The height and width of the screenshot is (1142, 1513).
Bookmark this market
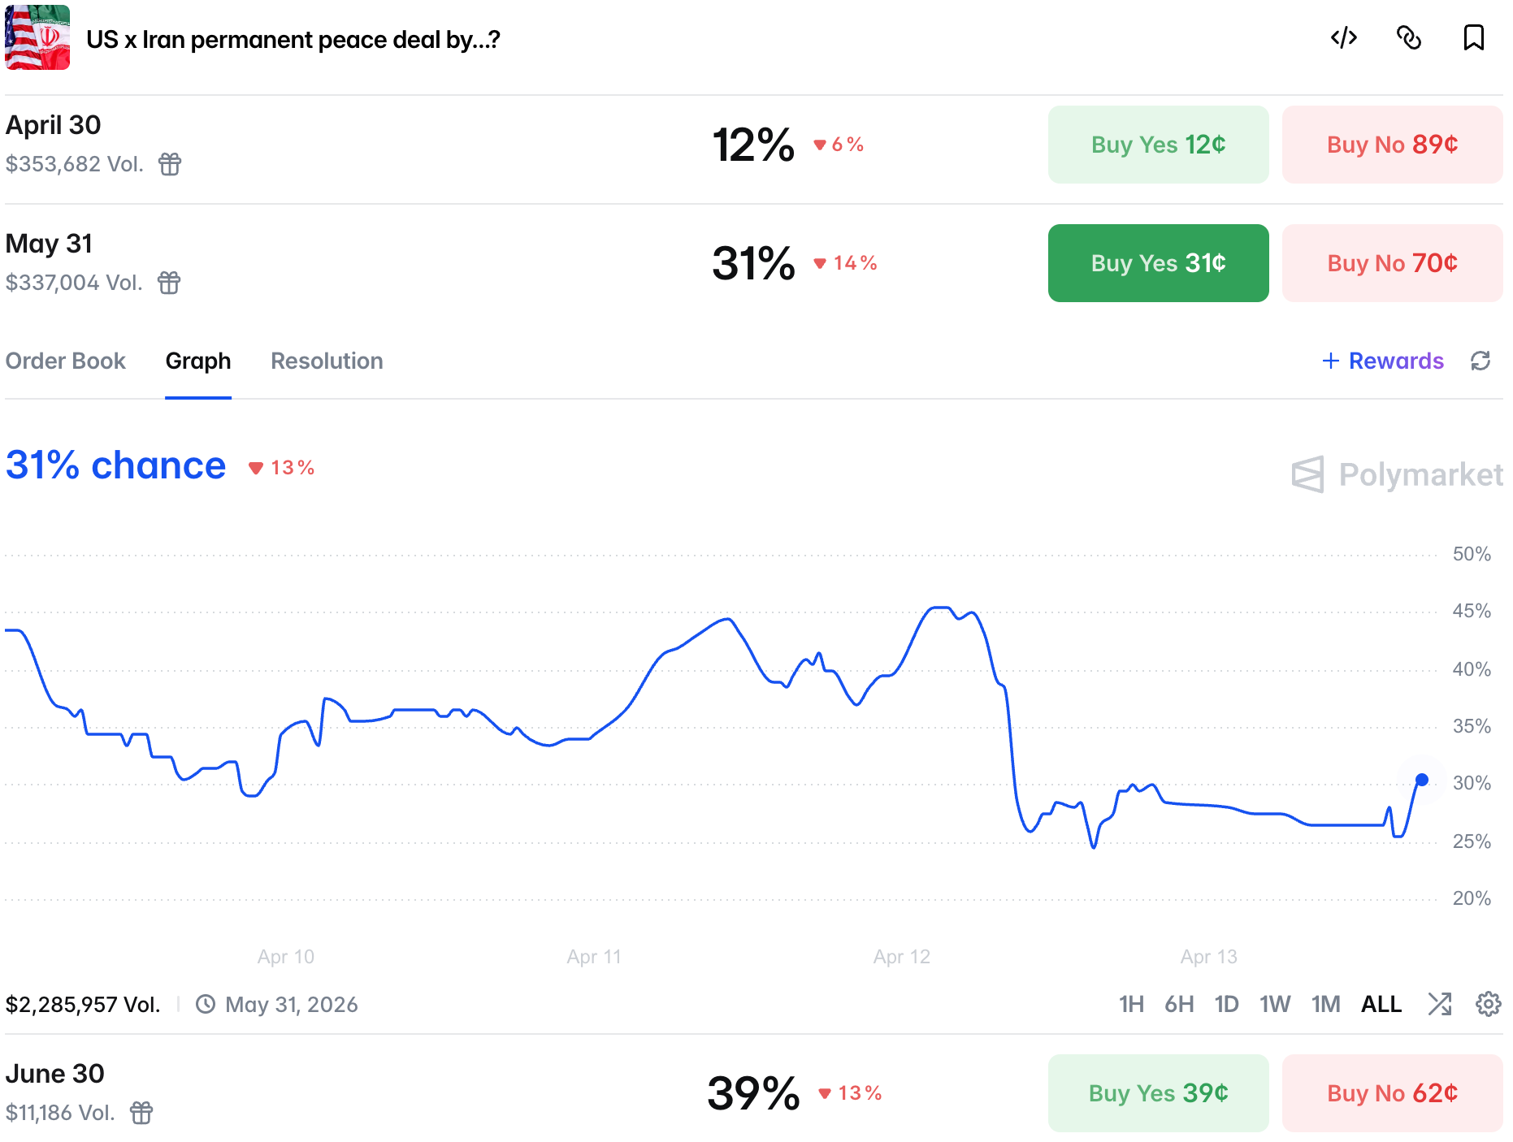click(x=1473, y=37)
